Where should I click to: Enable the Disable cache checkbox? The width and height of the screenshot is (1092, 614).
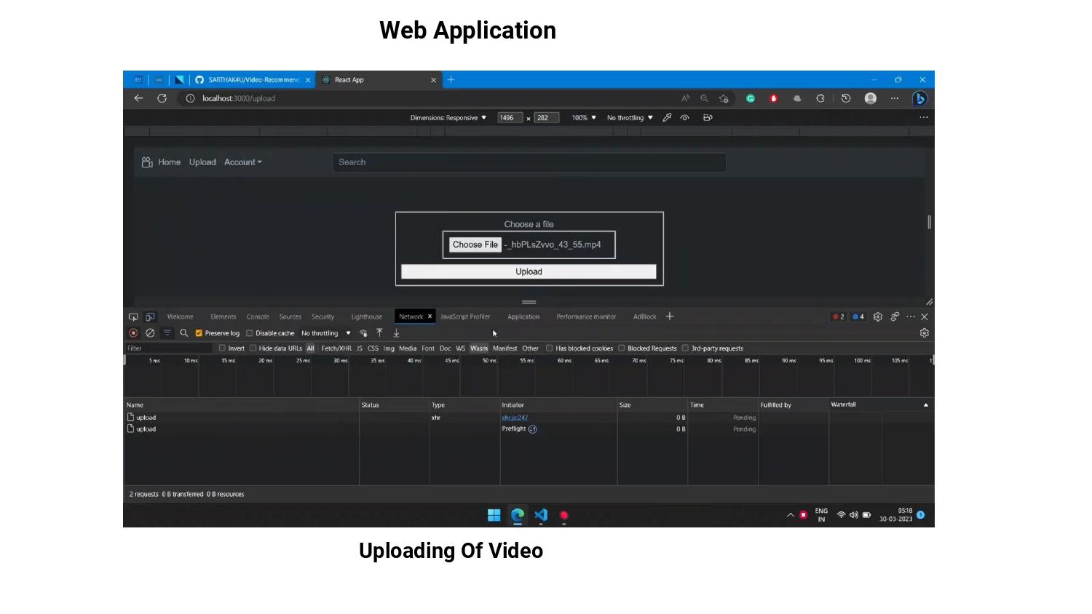pyautogui.click(x=250, y=332)
